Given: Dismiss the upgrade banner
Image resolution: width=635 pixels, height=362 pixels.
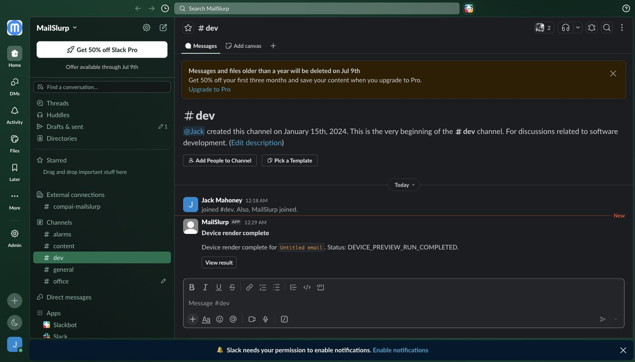Looking at the screenshot, I should pyautogui.click(x=613, y=74).
